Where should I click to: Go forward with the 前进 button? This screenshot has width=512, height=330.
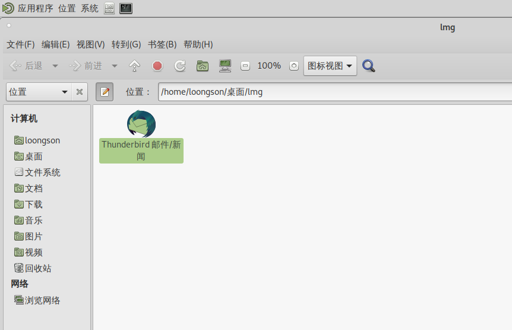[x=86, y=66]
